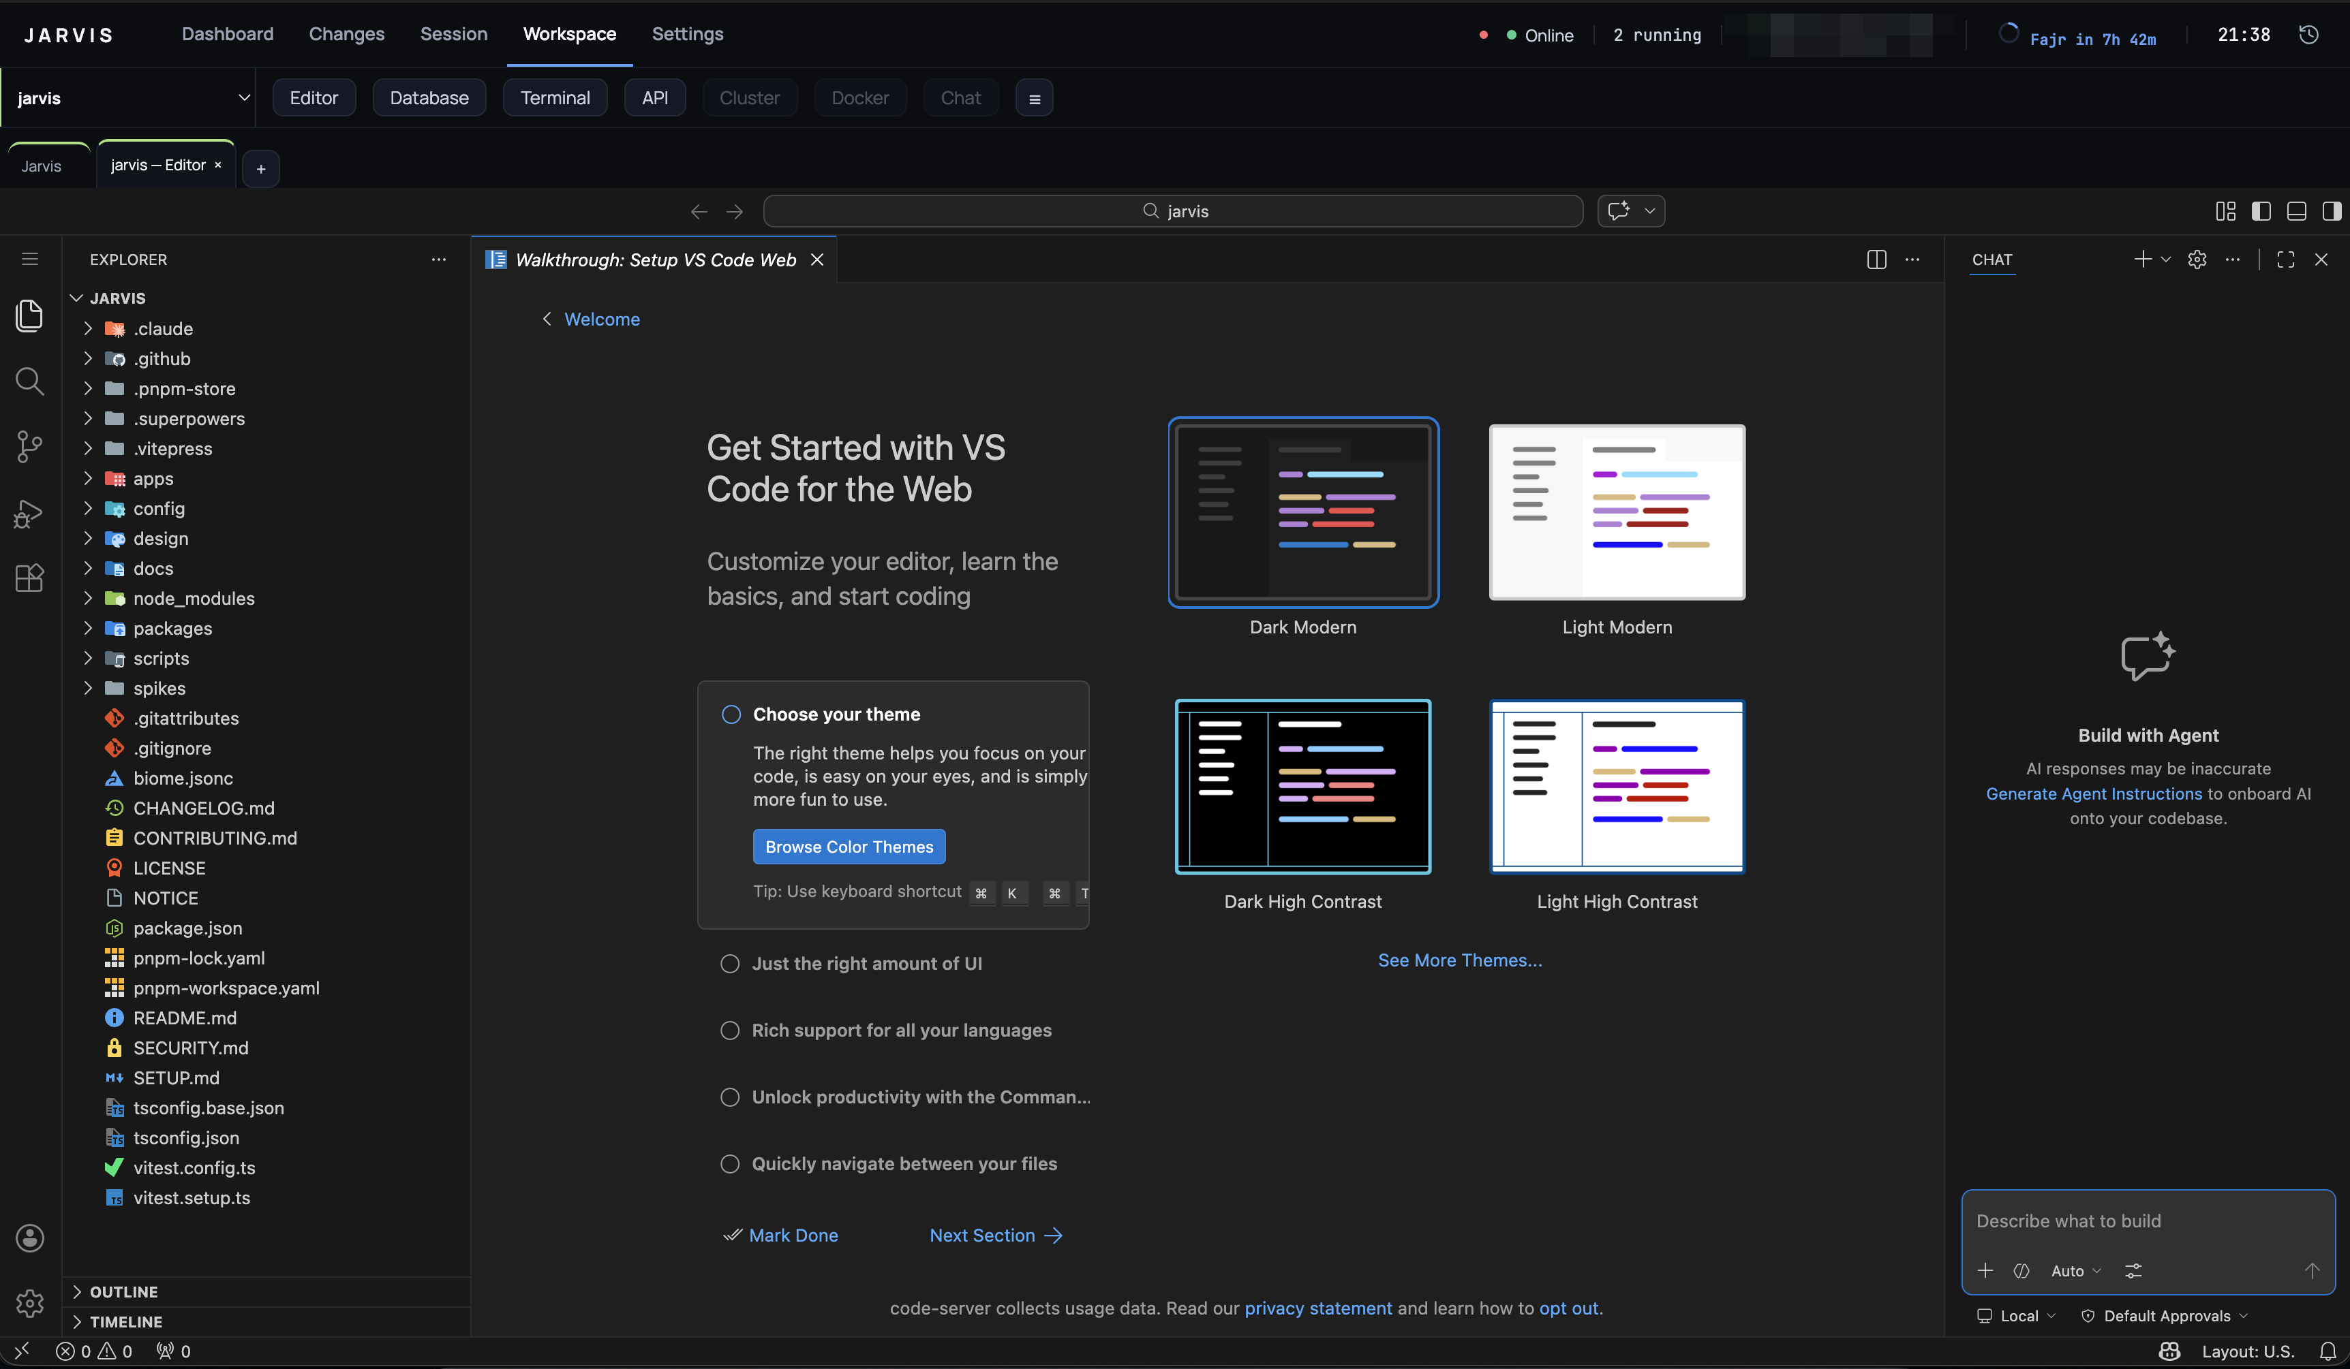Viewport: 2350px width, 1369px height.
Task: Open the Auto model dropdown in chat
Action: 2076,1270
